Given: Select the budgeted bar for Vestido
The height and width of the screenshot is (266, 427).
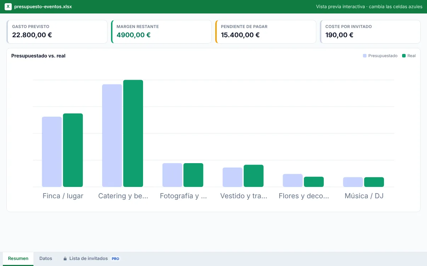Looking at the screenshot, I should coord(232,177).
